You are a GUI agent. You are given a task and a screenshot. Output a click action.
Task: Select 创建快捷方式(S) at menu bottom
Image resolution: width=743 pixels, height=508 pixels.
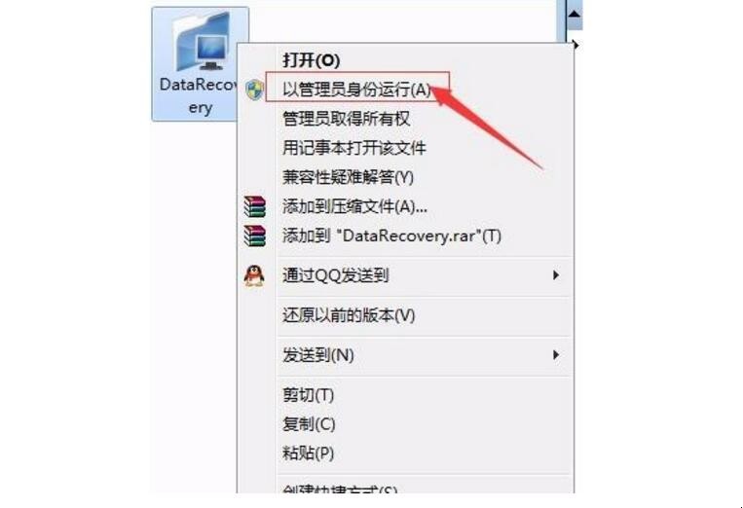[x=340, y=489]
